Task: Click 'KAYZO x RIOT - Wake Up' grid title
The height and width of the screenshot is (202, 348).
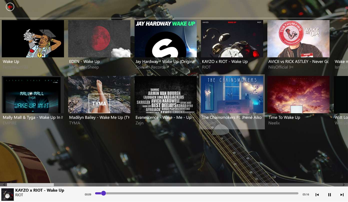Action: pyautogui.click(x=225, y=62)
